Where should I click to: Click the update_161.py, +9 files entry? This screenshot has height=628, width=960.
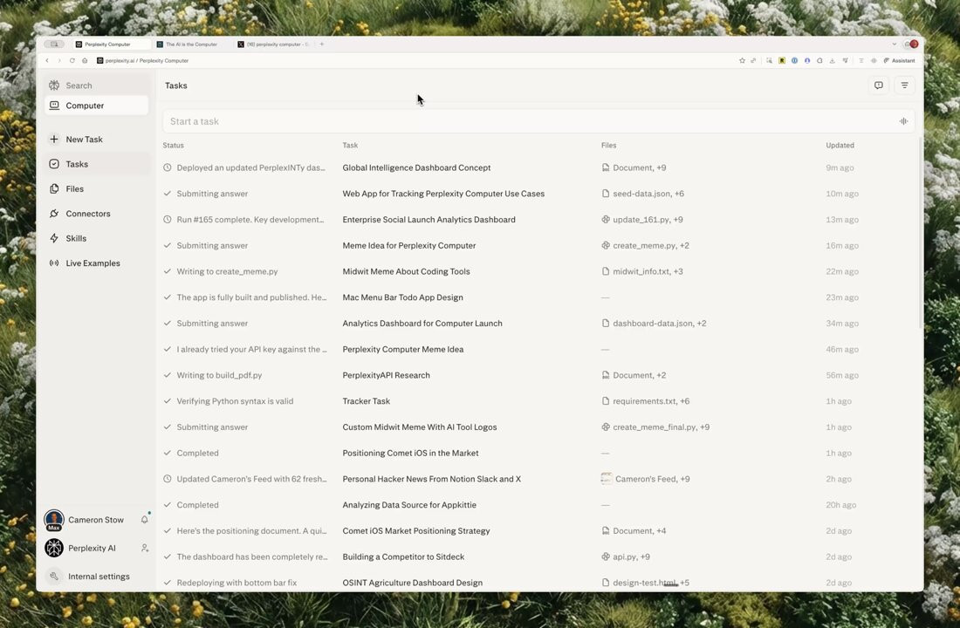642,220
